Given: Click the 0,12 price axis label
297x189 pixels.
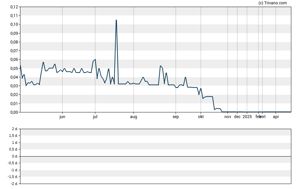Looking at the screenshot, I should pyautogui.click(x=14, y=7).
